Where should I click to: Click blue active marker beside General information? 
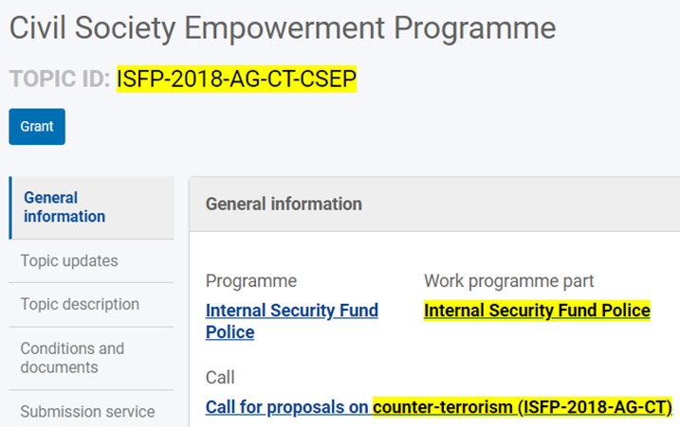(x=10, y=207)
